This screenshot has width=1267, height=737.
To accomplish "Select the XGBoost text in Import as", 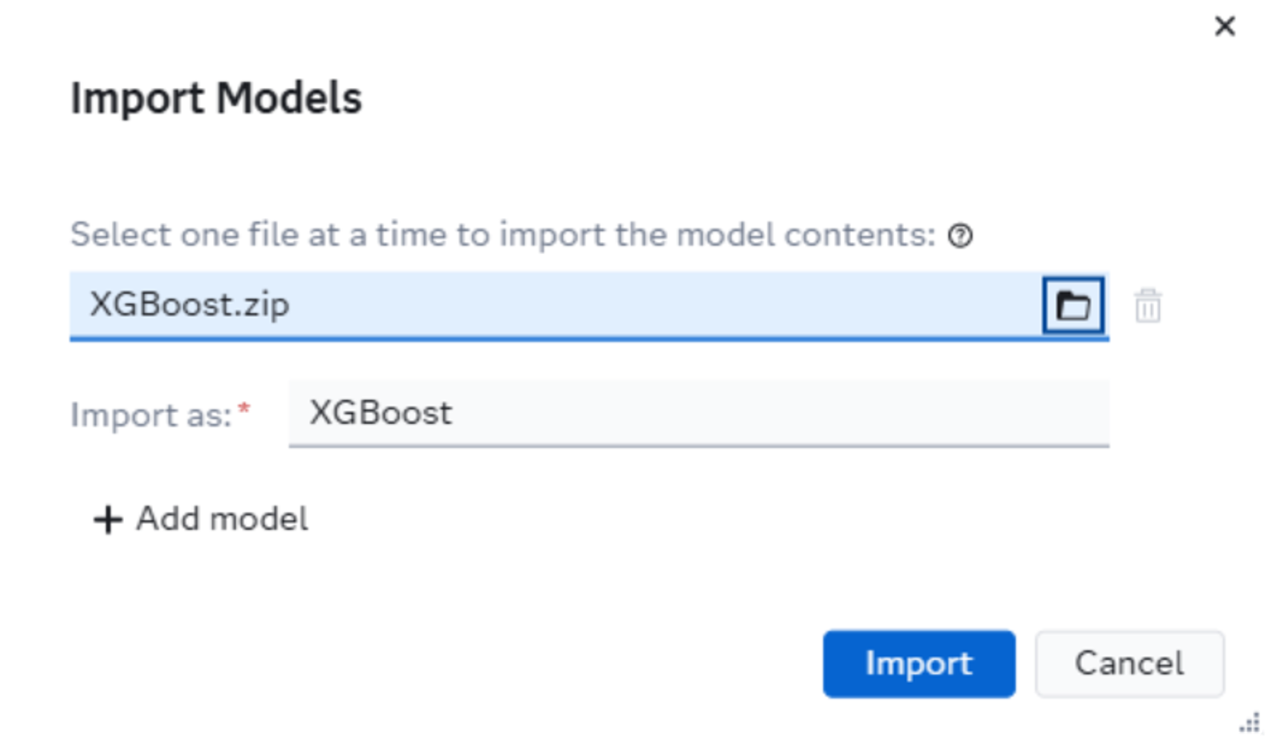I will (x=380, y=413).
